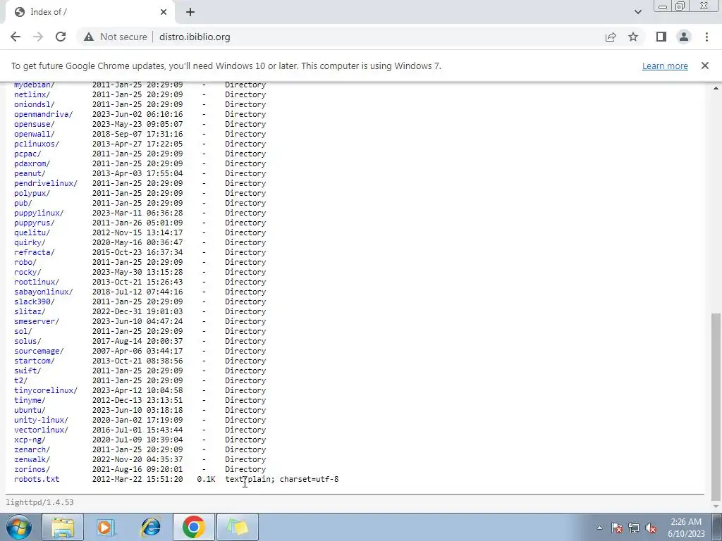The image size is (722, 541).
Task: Open the refracta/ directory link
Action: (x=35, y=252)
